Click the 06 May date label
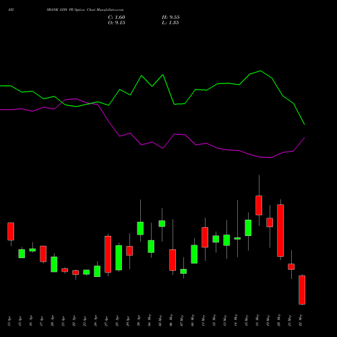The width and height of the screenshot is (337, 337). pyautogui.click(x=171, y=320)
